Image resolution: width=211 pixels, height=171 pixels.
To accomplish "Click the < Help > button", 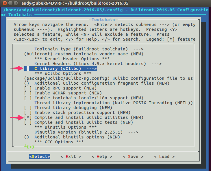I will (102, 157).
